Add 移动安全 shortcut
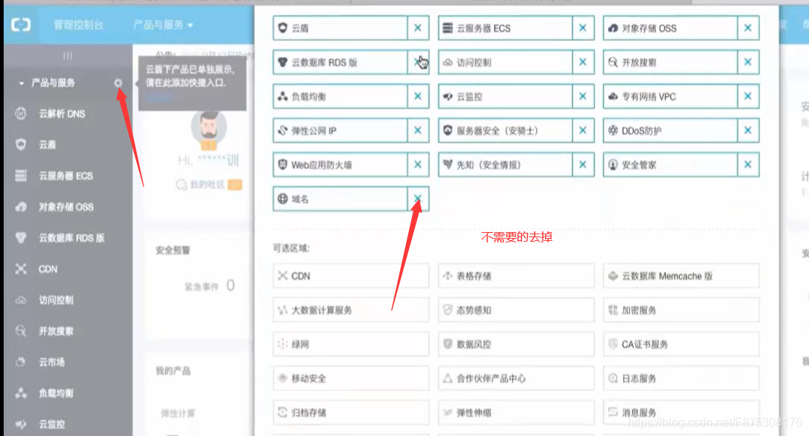Screen dimensions: 809x436 [351, 378]
